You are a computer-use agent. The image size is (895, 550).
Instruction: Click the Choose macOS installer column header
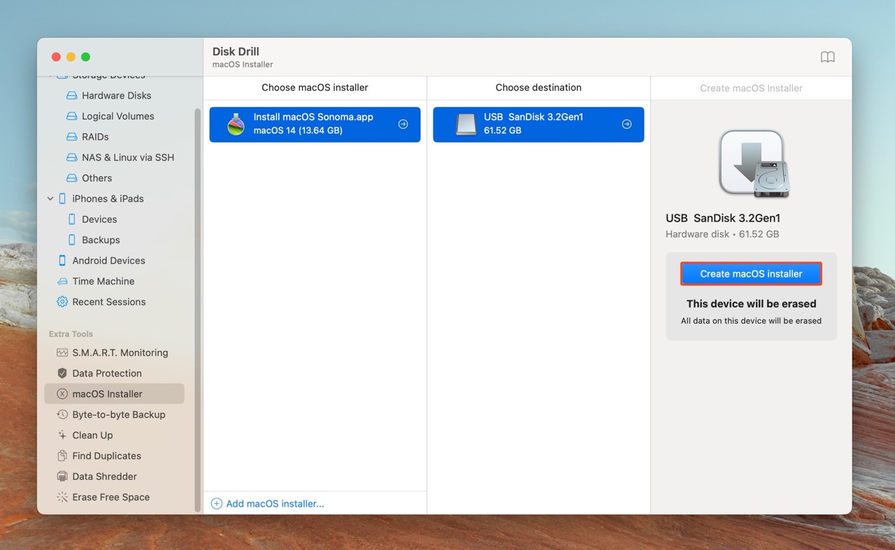(x=315, y=87)
